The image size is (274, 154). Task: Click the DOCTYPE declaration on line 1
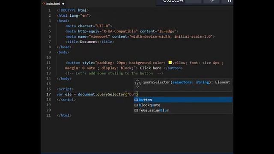[72, 10]
